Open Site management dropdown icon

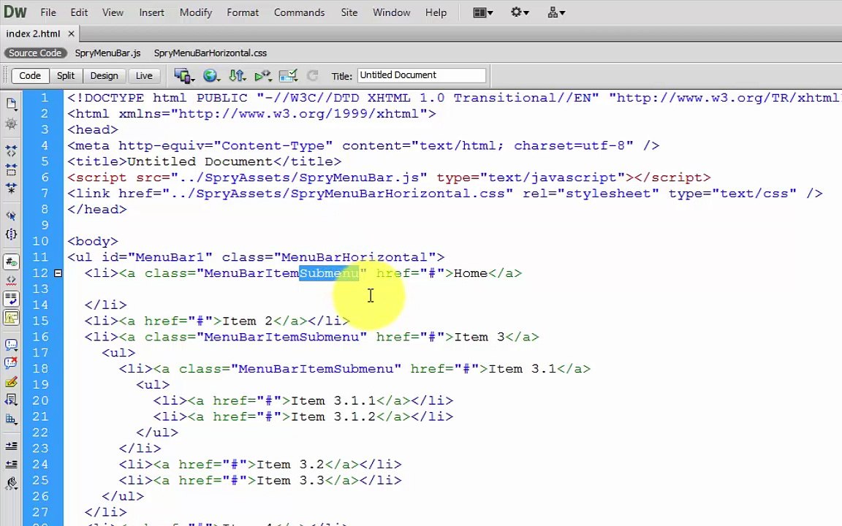pos(555,12)
